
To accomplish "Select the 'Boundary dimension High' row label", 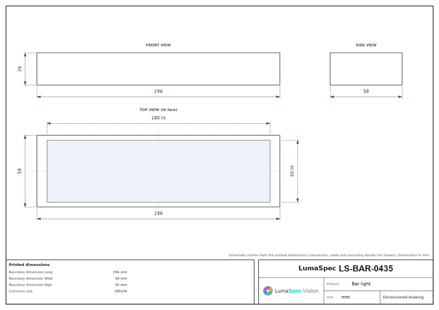I will click(x=30, y=285).
